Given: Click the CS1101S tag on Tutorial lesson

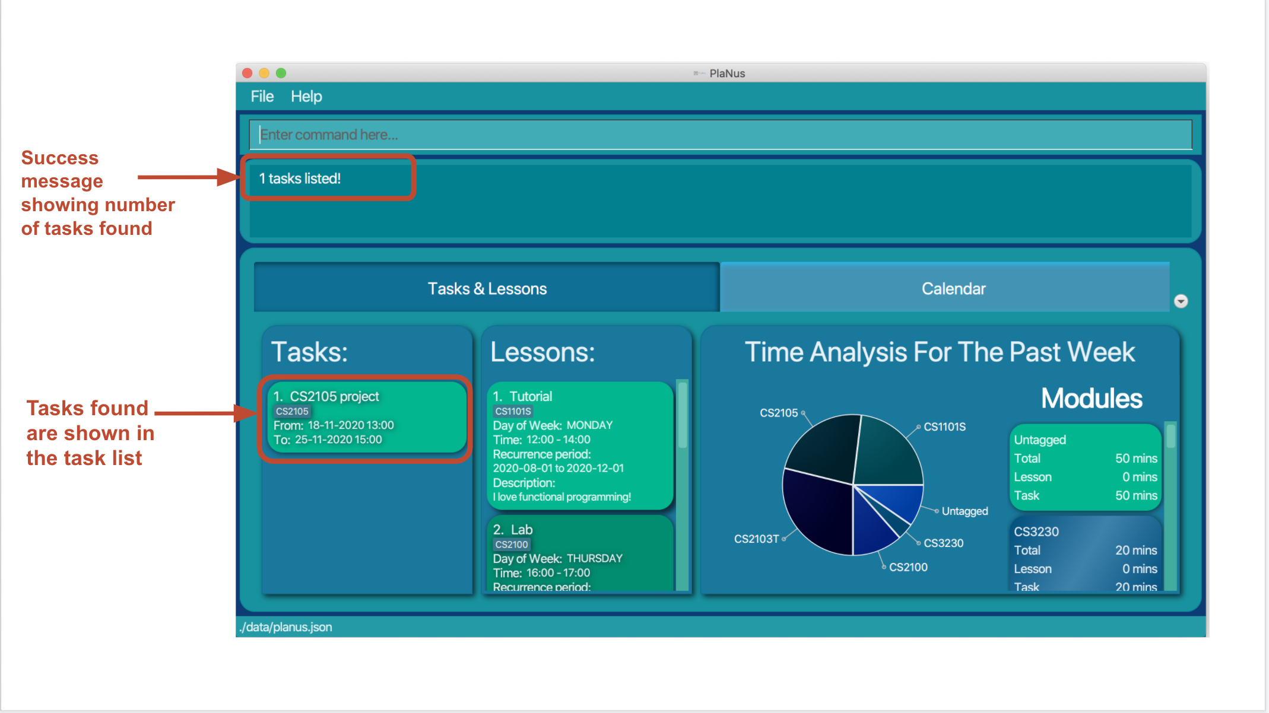Looking at the screenshot, I should click(513, 411).
